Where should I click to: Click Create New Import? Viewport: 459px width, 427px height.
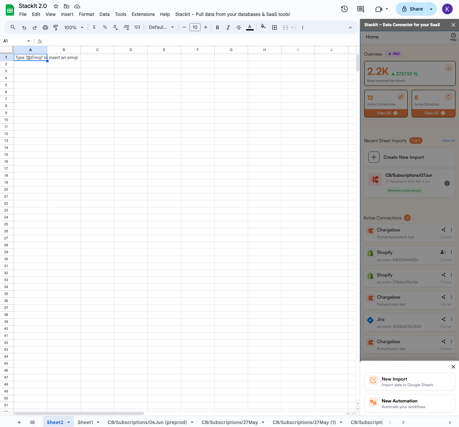410,157
